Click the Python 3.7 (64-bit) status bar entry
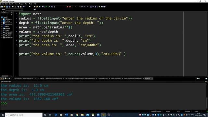208x117 pixels. pos(156,111)
